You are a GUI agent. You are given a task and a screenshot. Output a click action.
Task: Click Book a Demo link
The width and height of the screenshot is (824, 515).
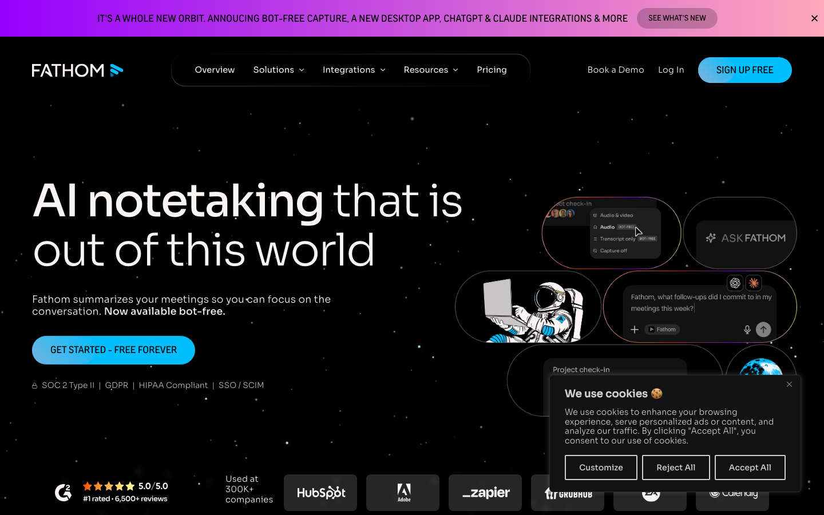(x=616, y=70)
